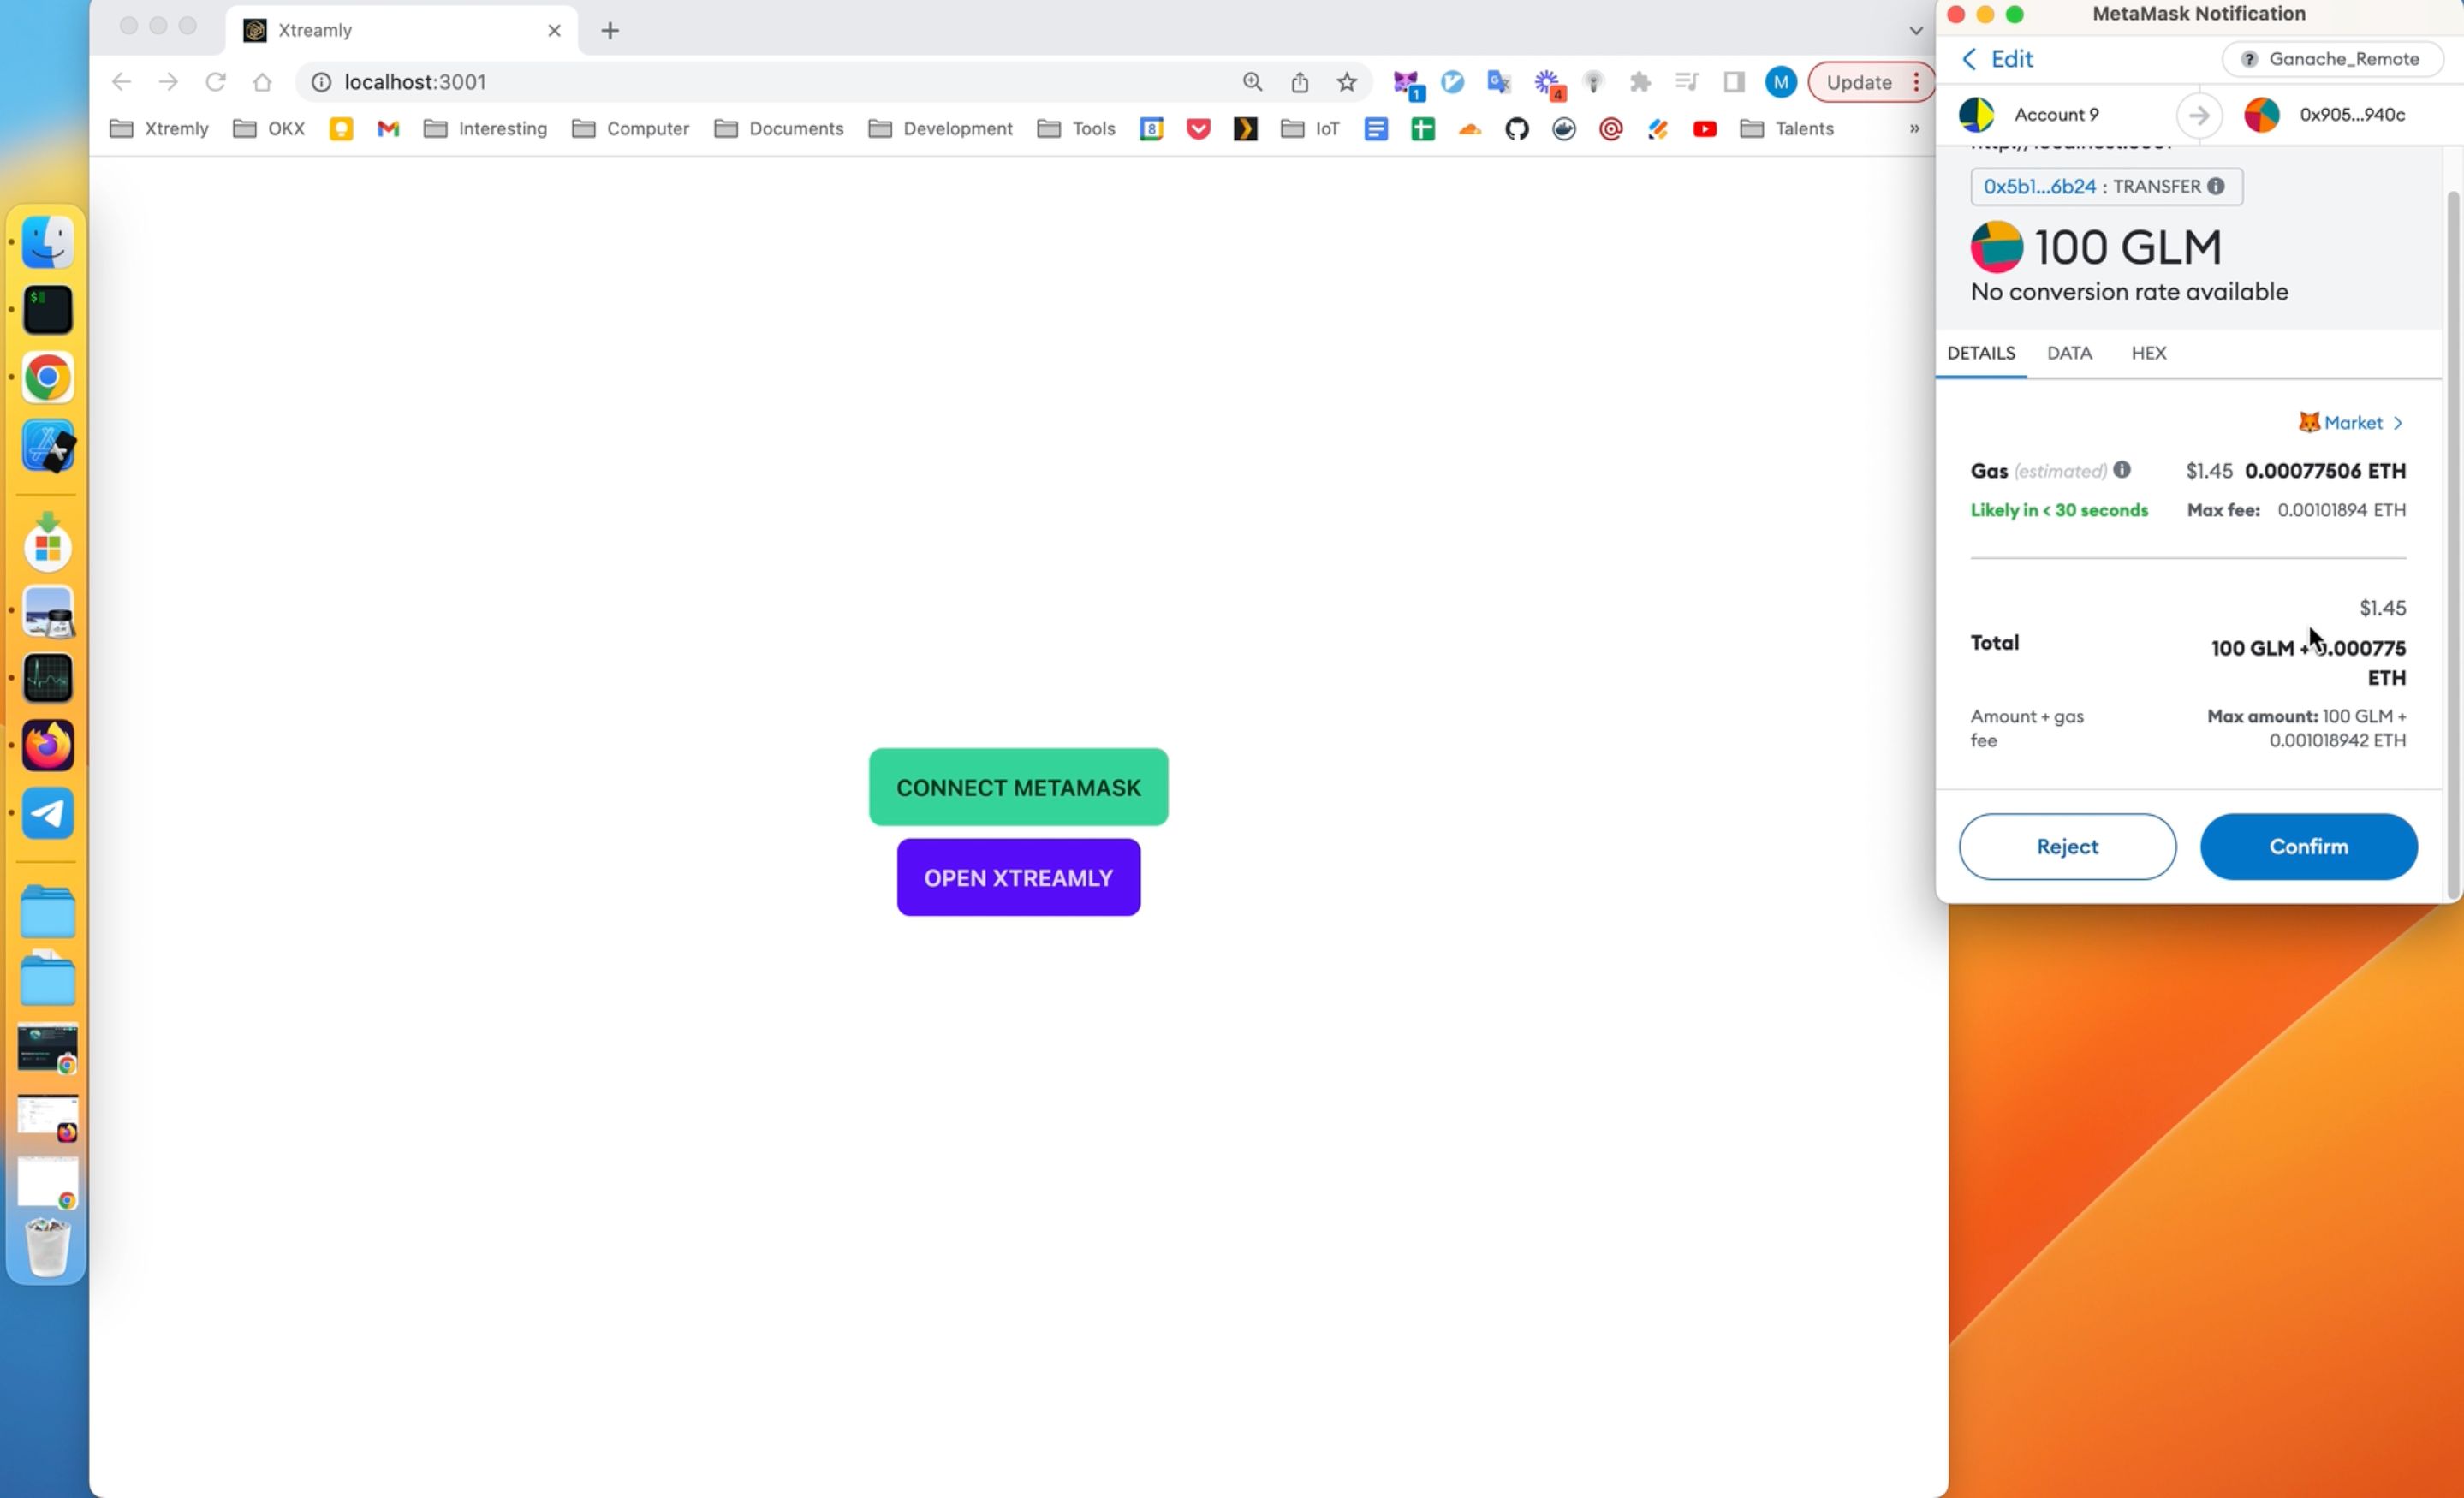Open the Computer bookmarks folder
This screenshot has height=1498, width=2464.
pos(630,129)
